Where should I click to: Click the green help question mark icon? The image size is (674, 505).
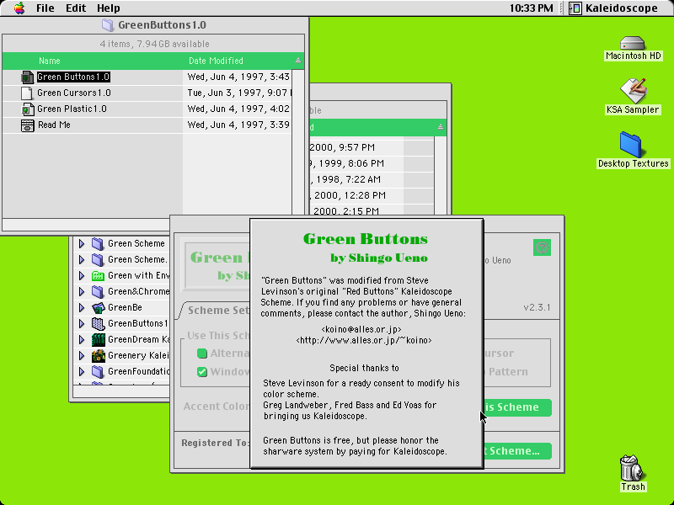[542, 247]
